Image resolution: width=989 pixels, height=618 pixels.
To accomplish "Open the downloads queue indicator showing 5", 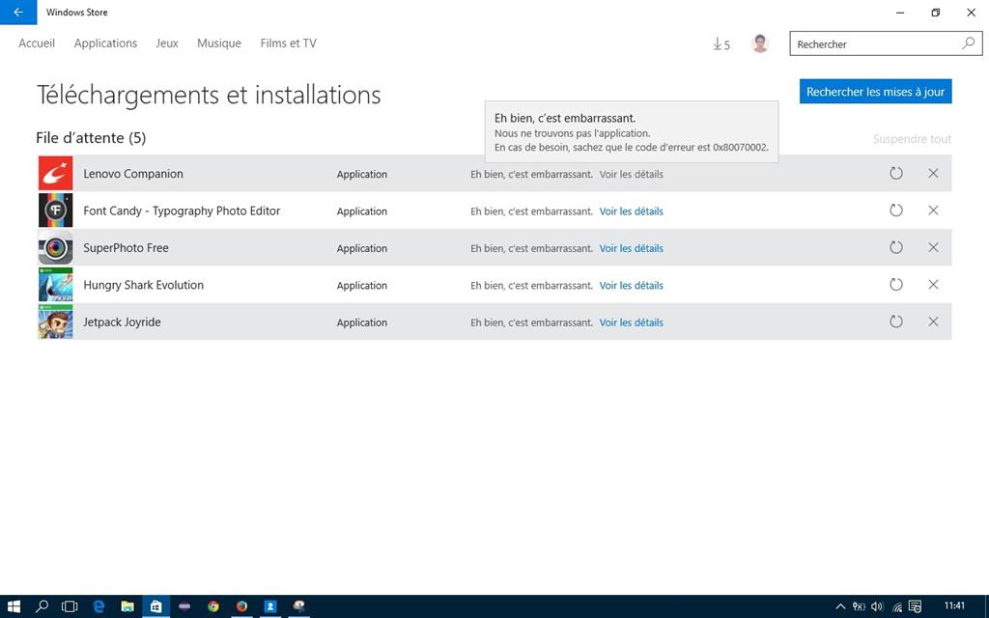I will [721, 44].
